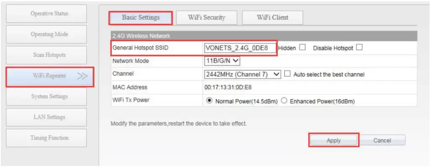Switch to the Basic Settings tab

click(141, 18)
